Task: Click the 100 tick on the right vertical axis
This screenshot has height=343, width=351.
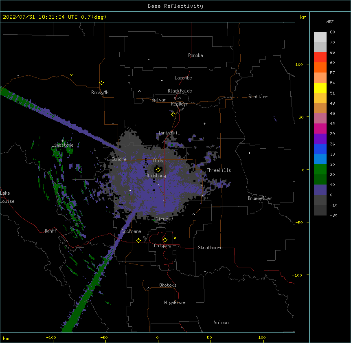Action: (299, 64)
